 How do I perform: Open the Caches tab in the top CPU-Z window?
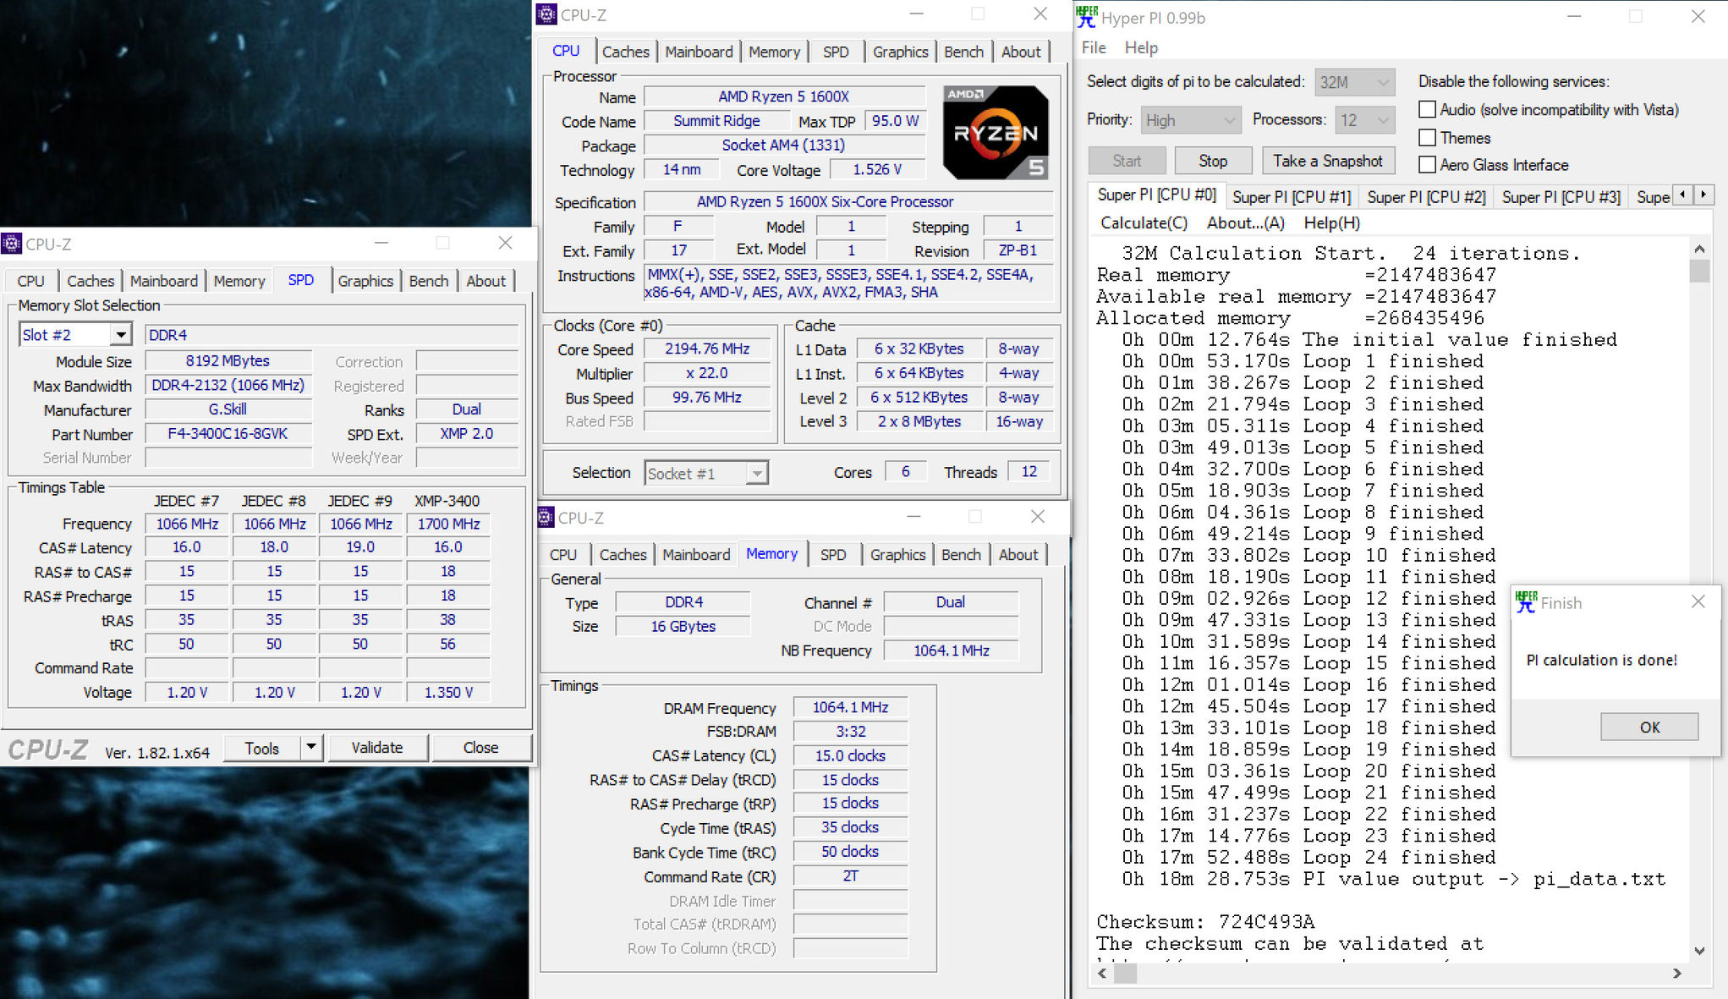click(x=625, y=52)
